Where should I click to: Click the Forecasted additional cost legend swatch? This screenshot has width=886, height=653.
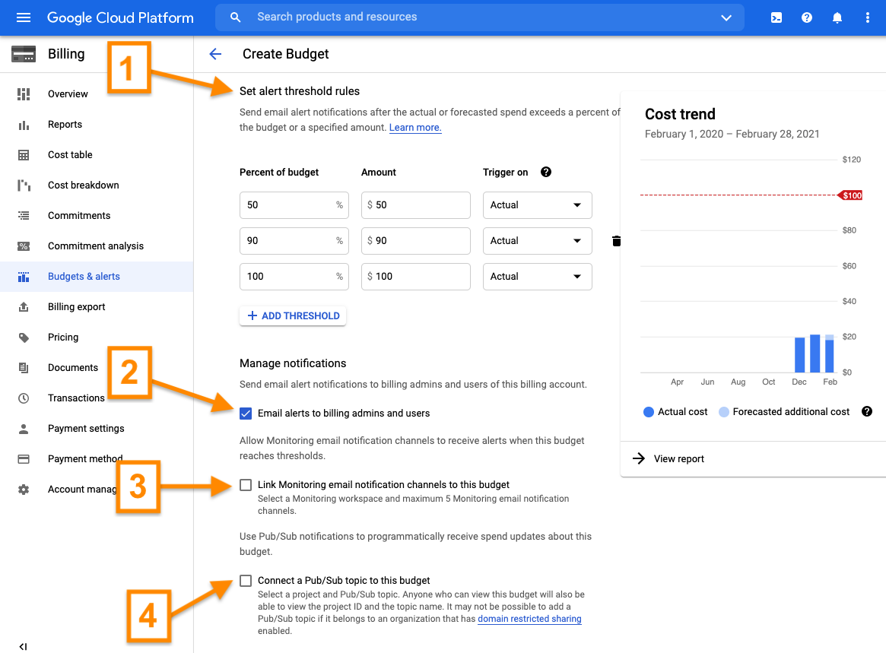point(724,412)
